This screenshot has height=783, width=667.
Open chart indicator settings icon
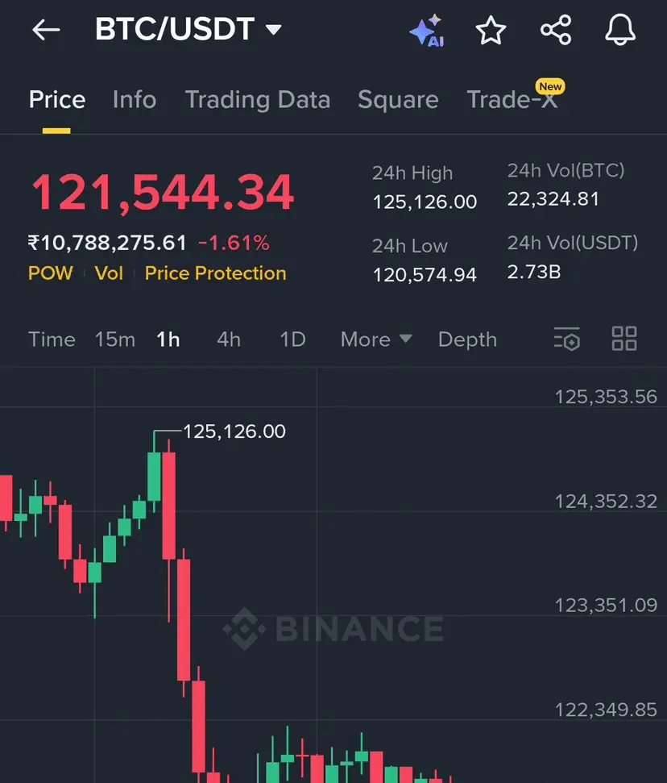click(567, 339)
